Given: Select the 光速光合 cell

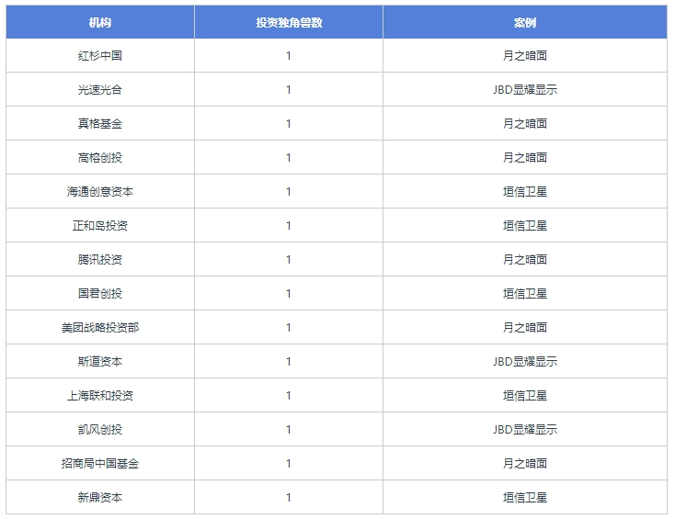Looking at the screenshot, I should (x=100, y=89).
